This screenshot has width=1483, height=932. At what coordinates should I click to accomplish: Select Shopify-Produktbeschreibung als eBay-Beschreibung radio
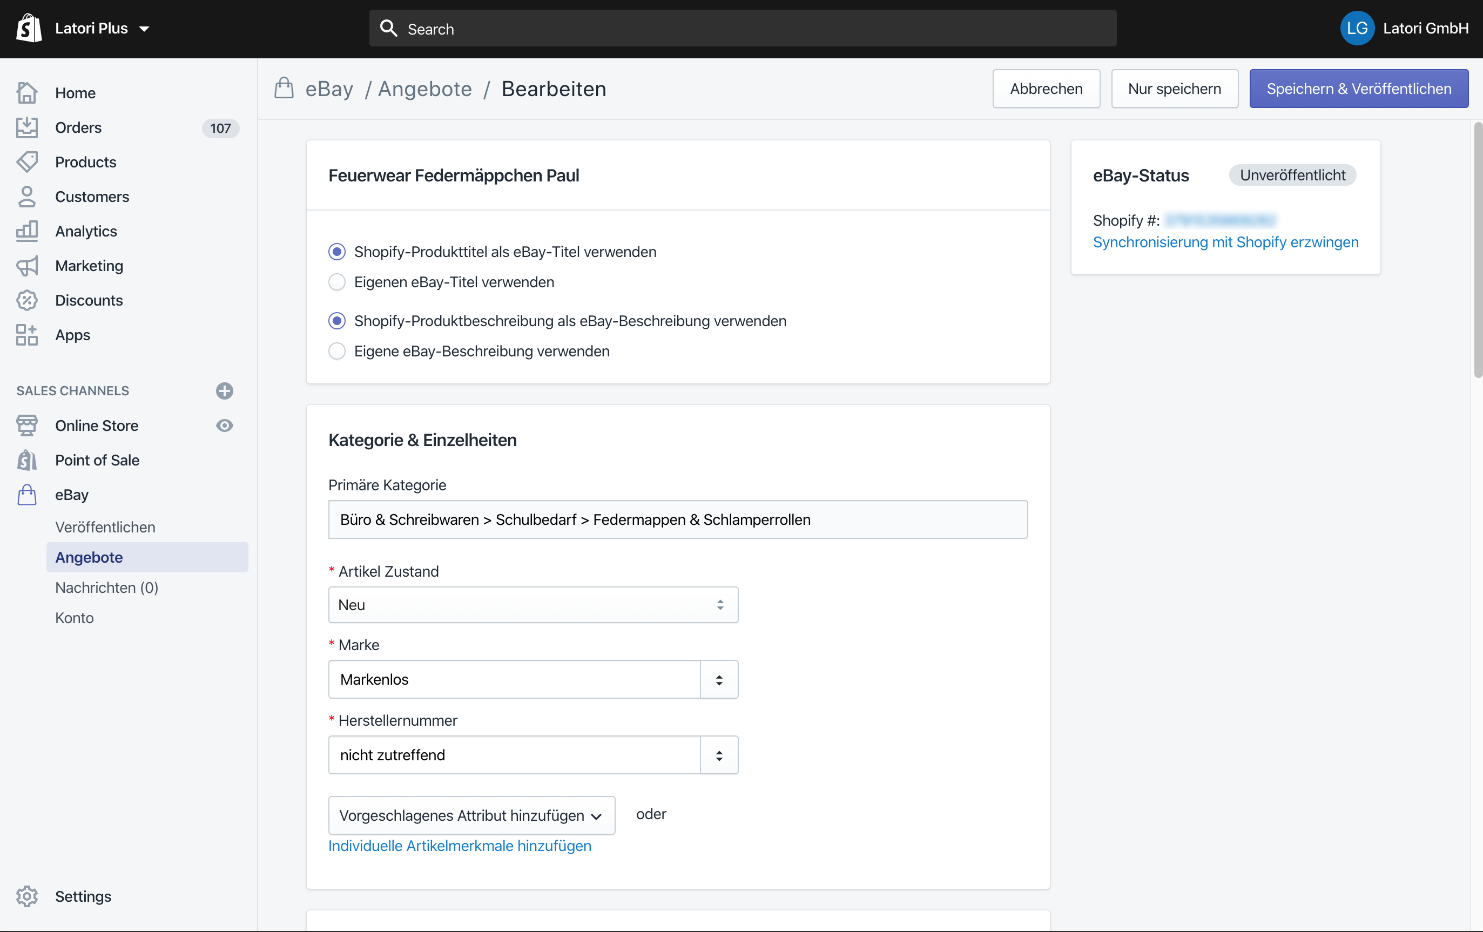click(x=337, y=321)
